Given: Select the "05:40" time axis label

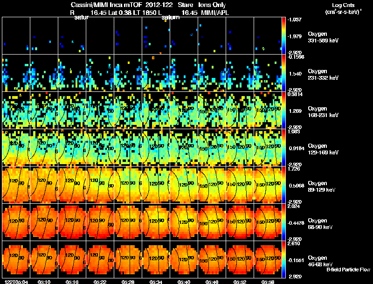Looking at the screenshot, I should pyautogui.click(x=184, y=282).
